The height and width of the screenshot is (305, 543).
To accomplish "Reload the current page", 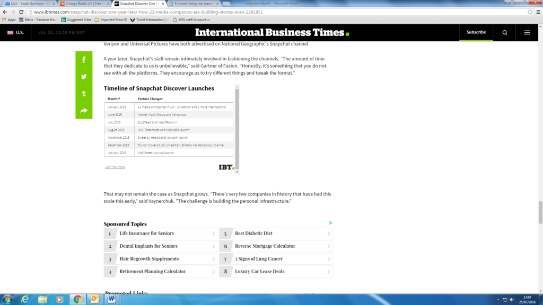I will [21, 12].
